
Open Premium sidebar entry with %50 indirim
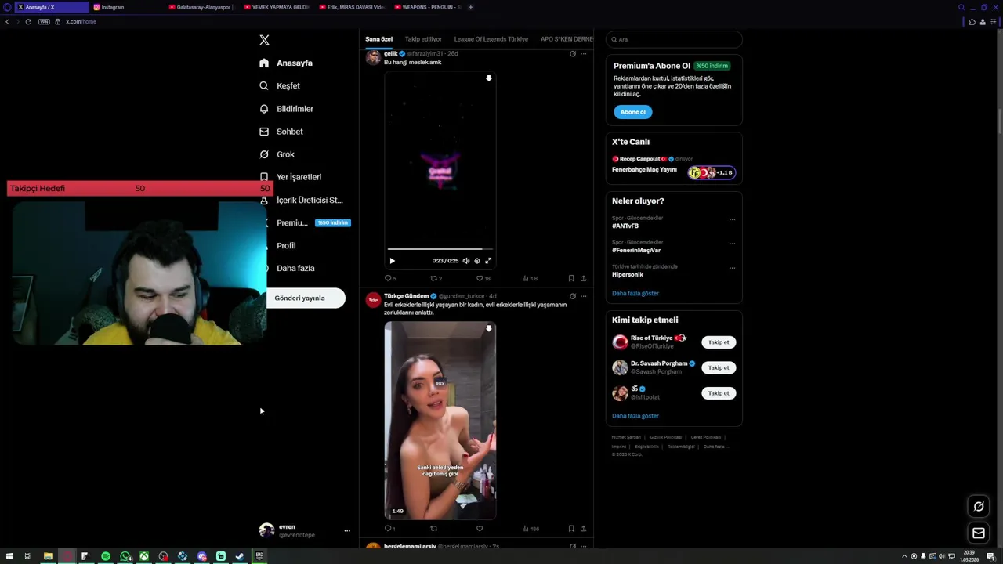(306, 222)
